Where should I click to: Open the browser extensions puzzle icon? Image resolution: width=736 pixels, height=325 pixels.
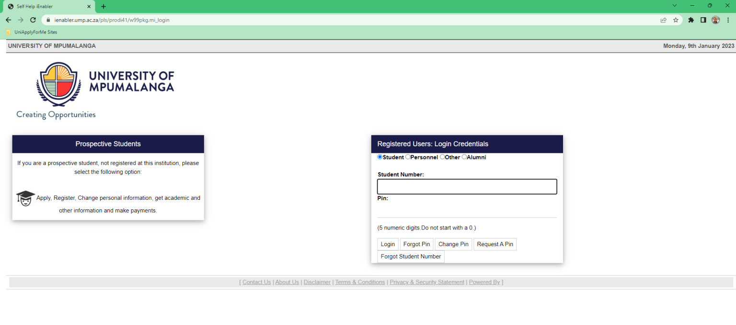coord(691,20)
